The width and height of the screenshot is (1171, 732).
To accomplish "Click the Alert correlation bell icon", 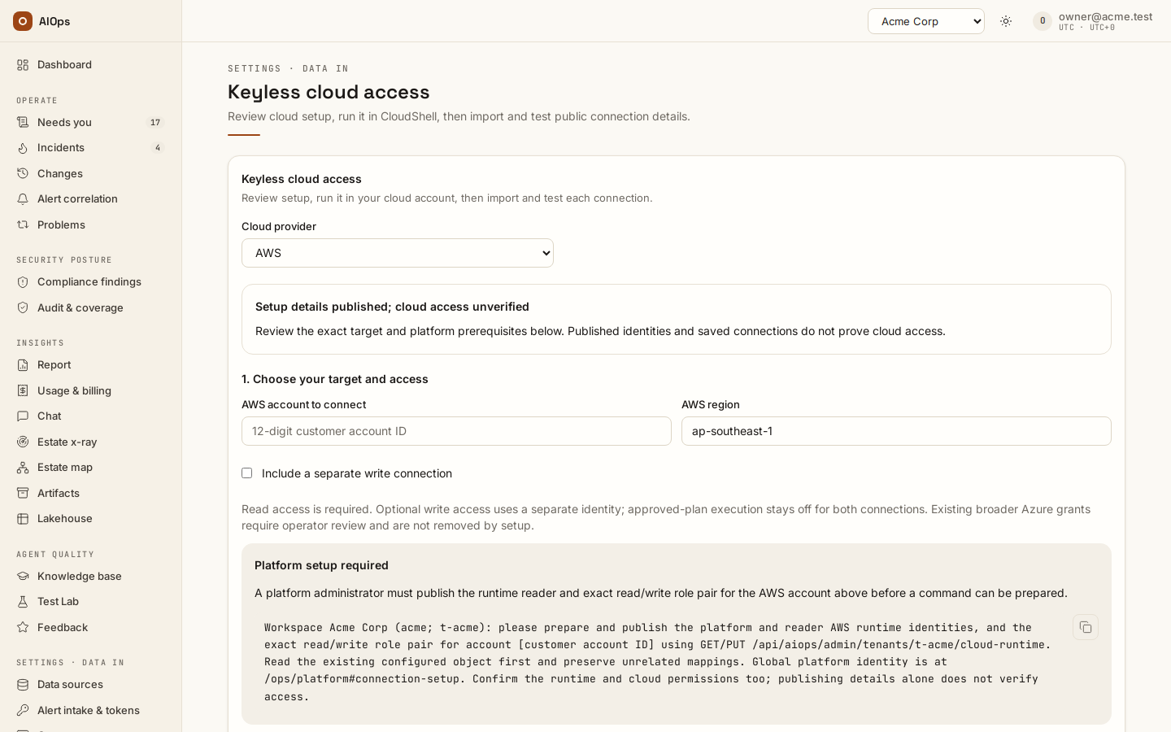I will point(23,199).
